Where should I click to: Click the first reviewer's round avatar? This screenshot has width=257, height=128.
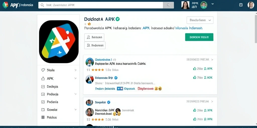[x=90, y=62]
